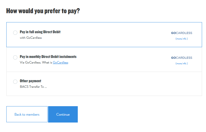Open more info under the pay-in-full GoCardless logo
Screen dimensions: 206x132
[182, 39]
